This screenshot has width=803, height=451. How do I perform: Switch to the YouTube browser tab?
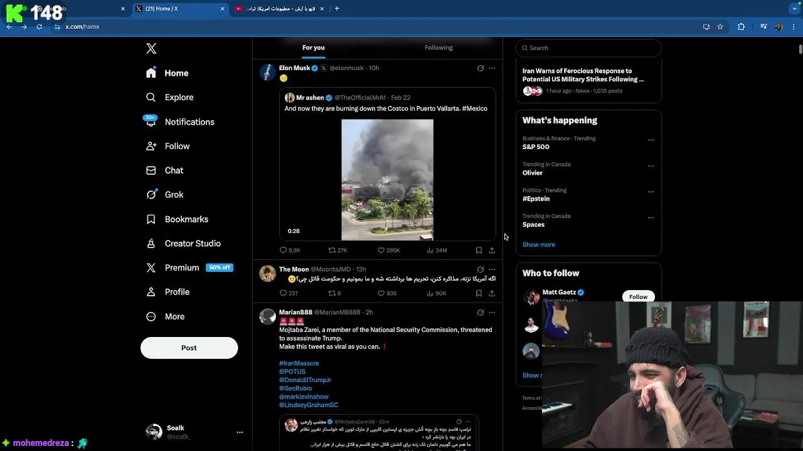(x=280, y=9)
